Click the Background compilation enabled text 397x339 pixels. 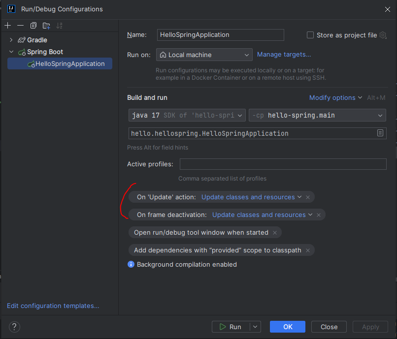coord(187,264)
